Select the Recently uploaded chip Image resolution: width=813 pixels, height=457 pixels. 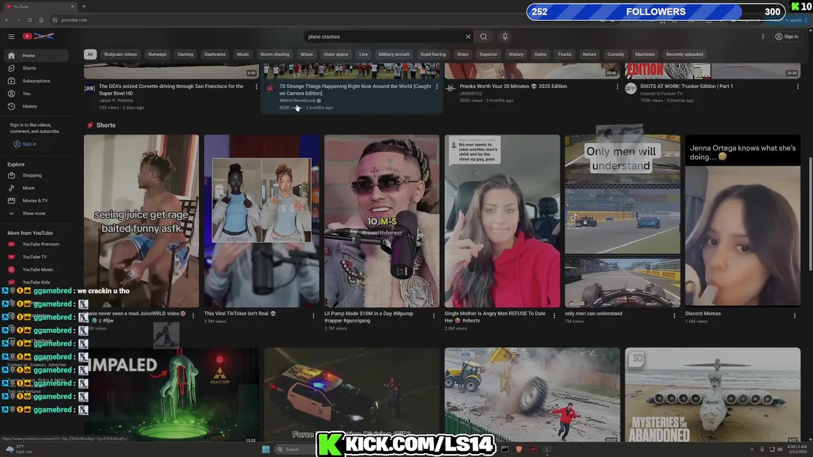[x=685, y=54]
